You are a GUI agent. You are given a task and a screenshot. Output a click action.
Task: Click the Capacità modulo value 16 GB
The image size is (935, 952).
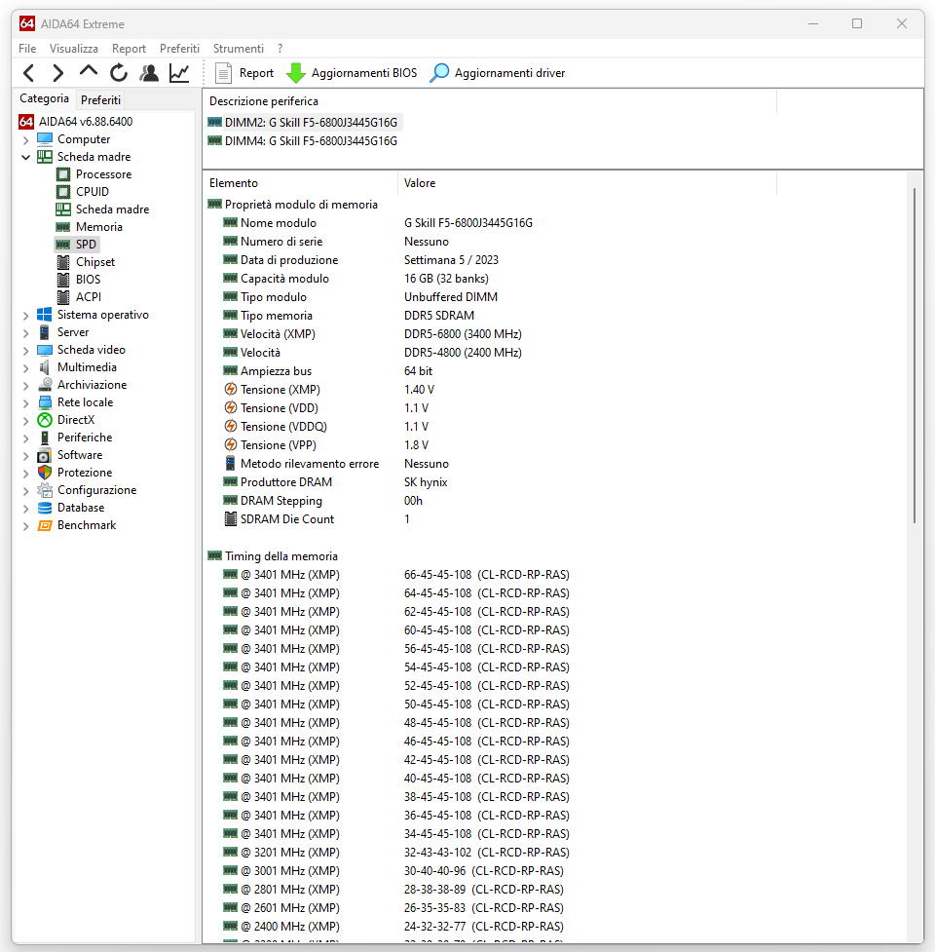[x=446, y=279]
